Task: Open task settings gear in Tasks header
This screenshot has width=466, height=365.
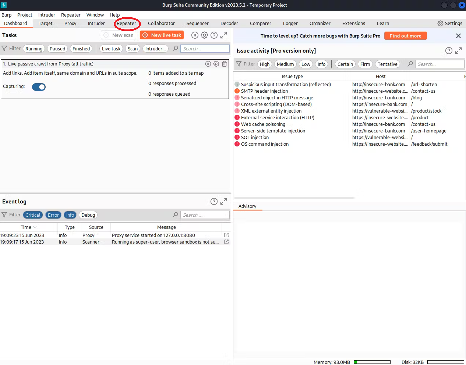Action: click(204, 35)
